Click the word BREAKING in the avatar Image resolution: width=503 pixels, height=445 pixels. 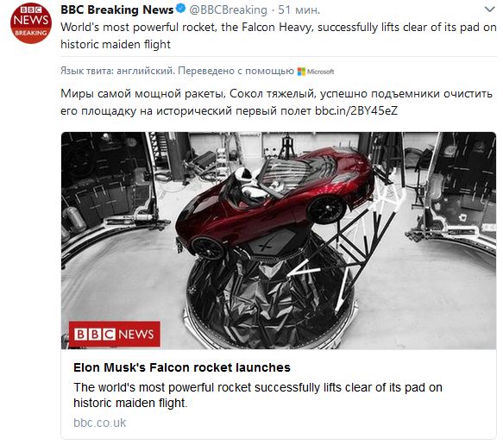31,33
